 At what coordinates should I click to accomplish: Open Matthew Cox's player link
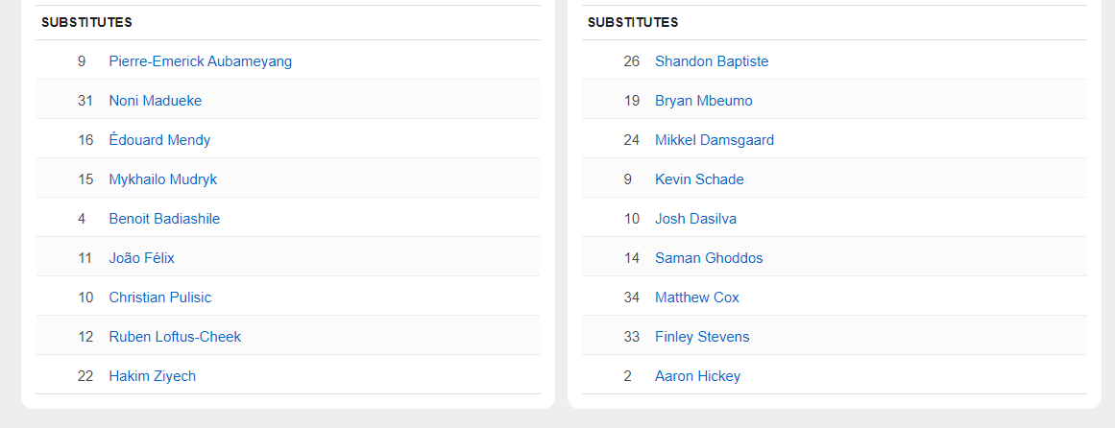(x=696, y=297)
